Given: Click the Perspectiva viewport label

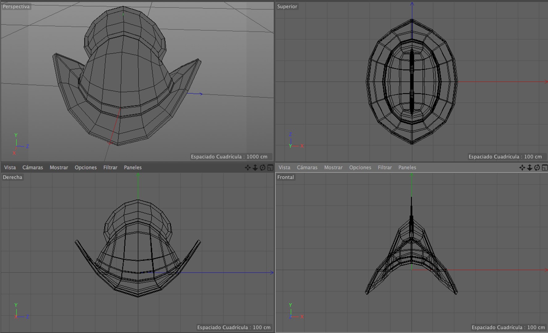Looking at the screenshot, I should [x=16, y=6].
